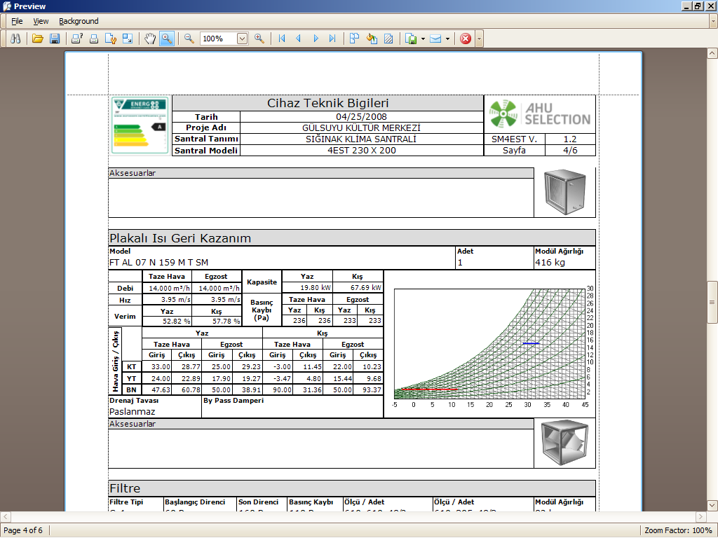Screen dimensions: 718x538
Task: Zoom out with the minus magnifier
Action: click(189, 39)
